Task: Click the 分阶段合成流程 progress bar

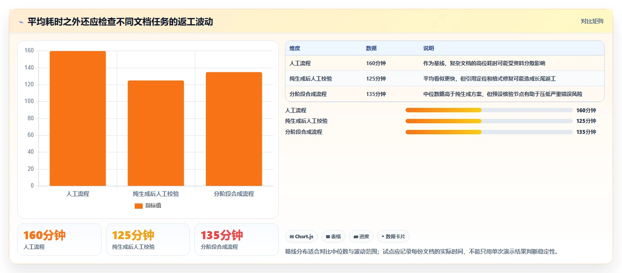Action: tap(489, 132)
